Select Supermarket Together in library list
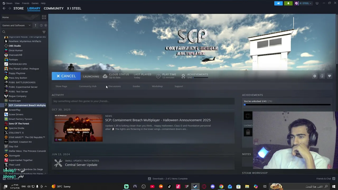Image resolution: width=338 pixels, height=190 pixels. coord(21,160)
